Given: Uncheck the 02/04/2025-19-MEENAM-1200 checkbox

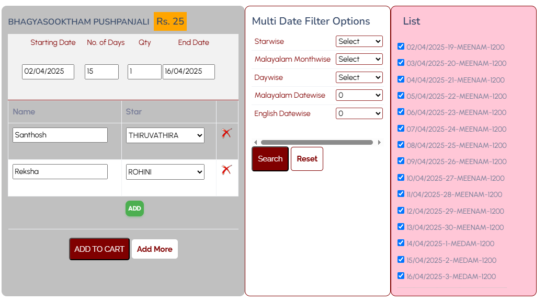Looking at the screenshot, I should (401, 47).
